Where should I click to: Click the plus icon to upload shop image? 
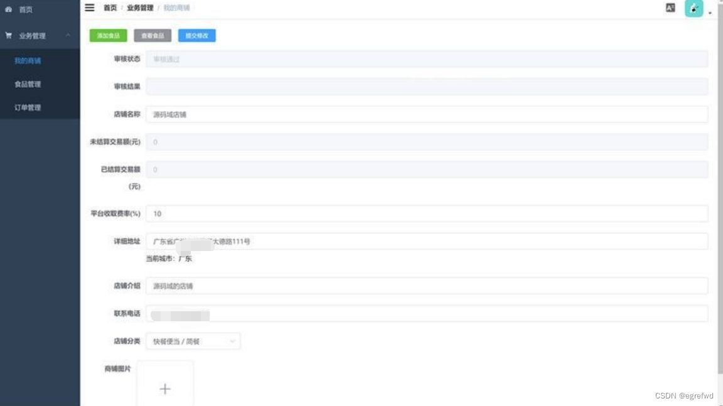(x=165, y=389)
